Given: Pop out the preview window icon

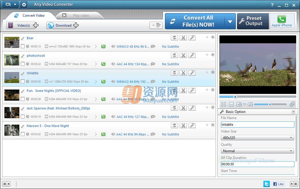Looking at the screenshot, I should pyautogui.click(x=292, y=104).
